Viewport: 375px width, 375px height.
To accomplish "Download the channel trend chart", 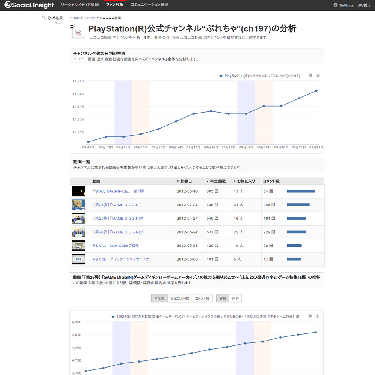I will [318, 75].
